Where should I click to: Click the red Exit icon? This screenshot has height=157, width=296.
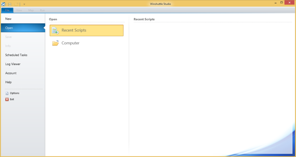(x=7, y=99)
